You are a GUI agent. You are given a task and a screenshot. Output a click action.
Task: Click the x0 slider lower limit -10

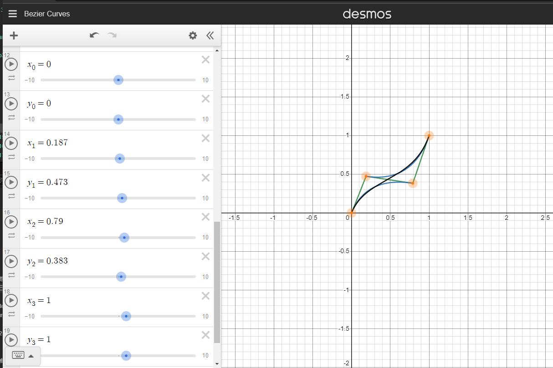pos(30,80)
